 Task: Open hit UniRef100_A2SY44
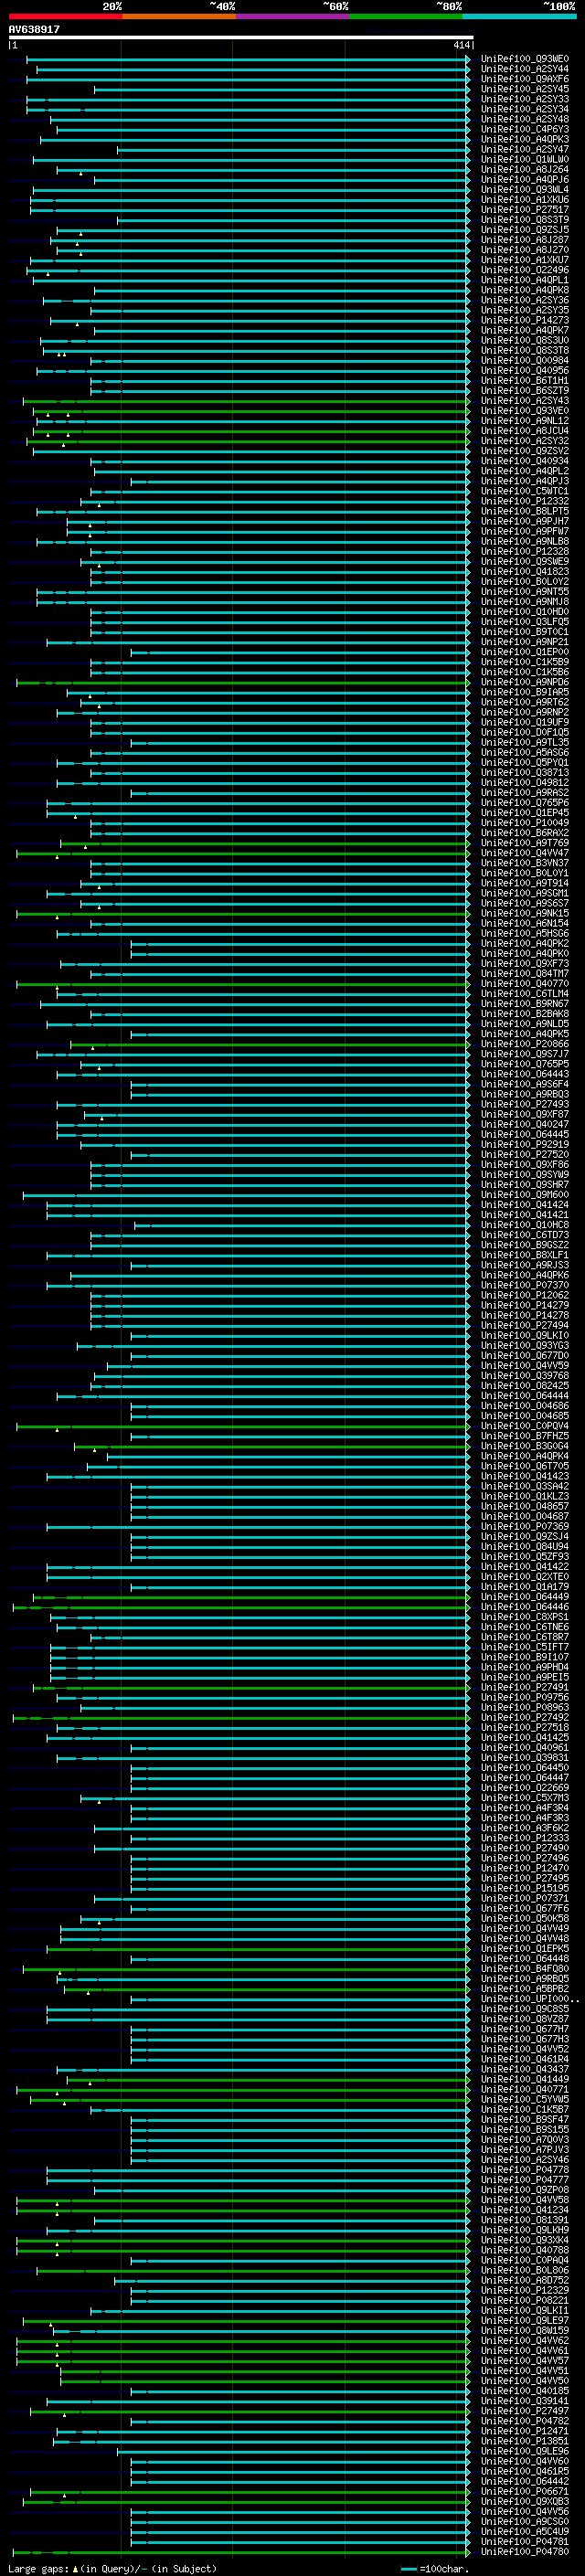click(524, 69)
